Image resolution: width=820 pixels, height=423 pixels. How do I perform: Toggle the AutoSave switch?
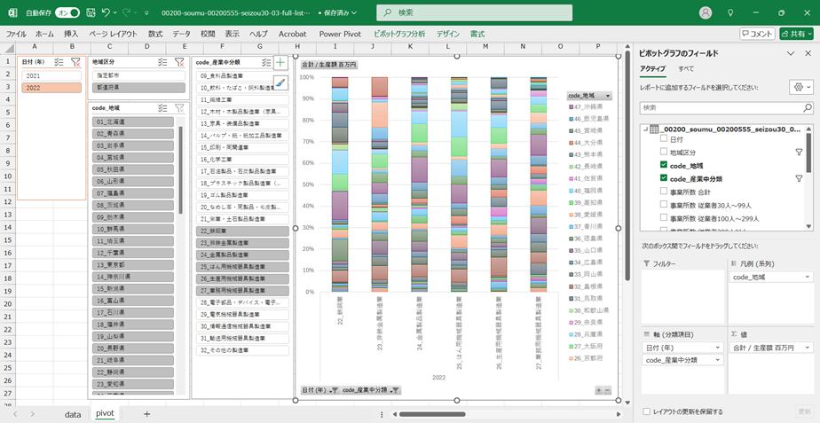(x=67, y=13)
